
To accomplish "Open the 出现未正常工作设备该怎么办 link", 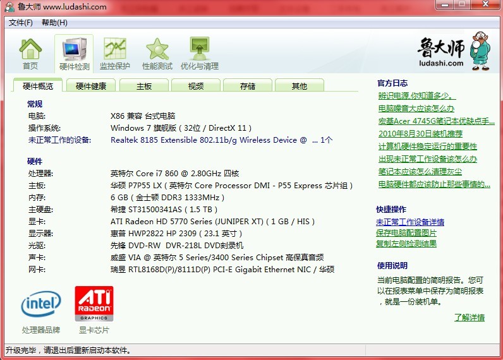I will click(428, 159).
